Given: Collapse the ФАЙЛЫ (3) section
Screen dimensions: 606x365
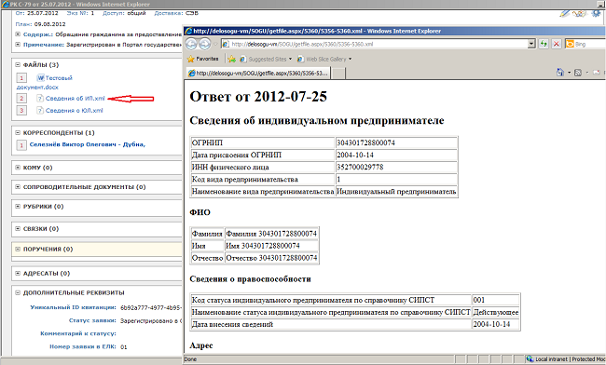Looking at the screenshot, I should tap(18, 65).
